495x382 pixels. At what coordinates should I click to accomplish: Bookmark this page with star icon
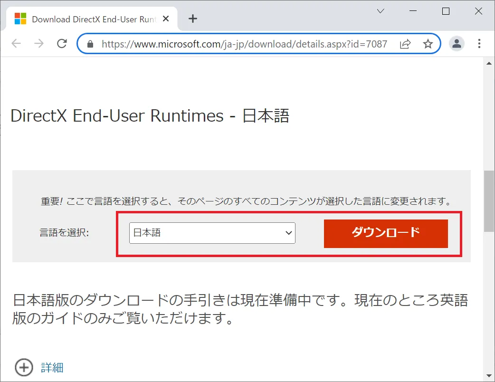(x=428, y=44)
